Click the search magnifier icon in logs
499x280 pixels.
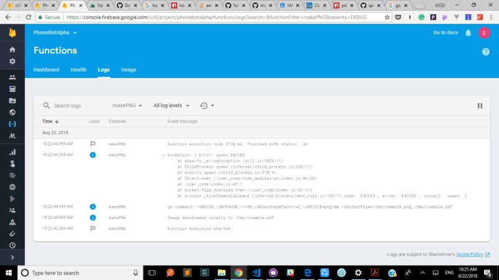pyautogui.click(x=46, y=105)
